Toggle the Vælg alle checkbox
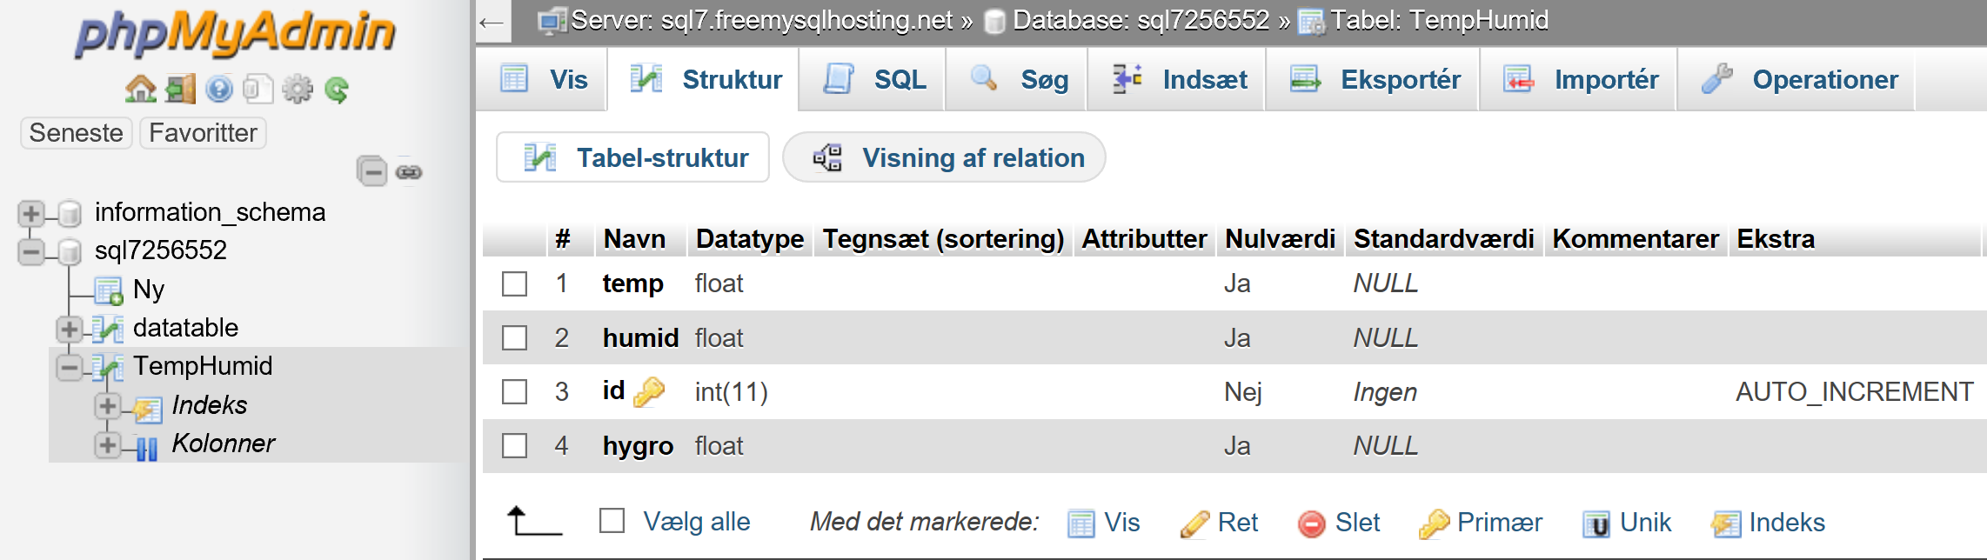This screenshot has height=560, width=1987. tap(612, 521)
